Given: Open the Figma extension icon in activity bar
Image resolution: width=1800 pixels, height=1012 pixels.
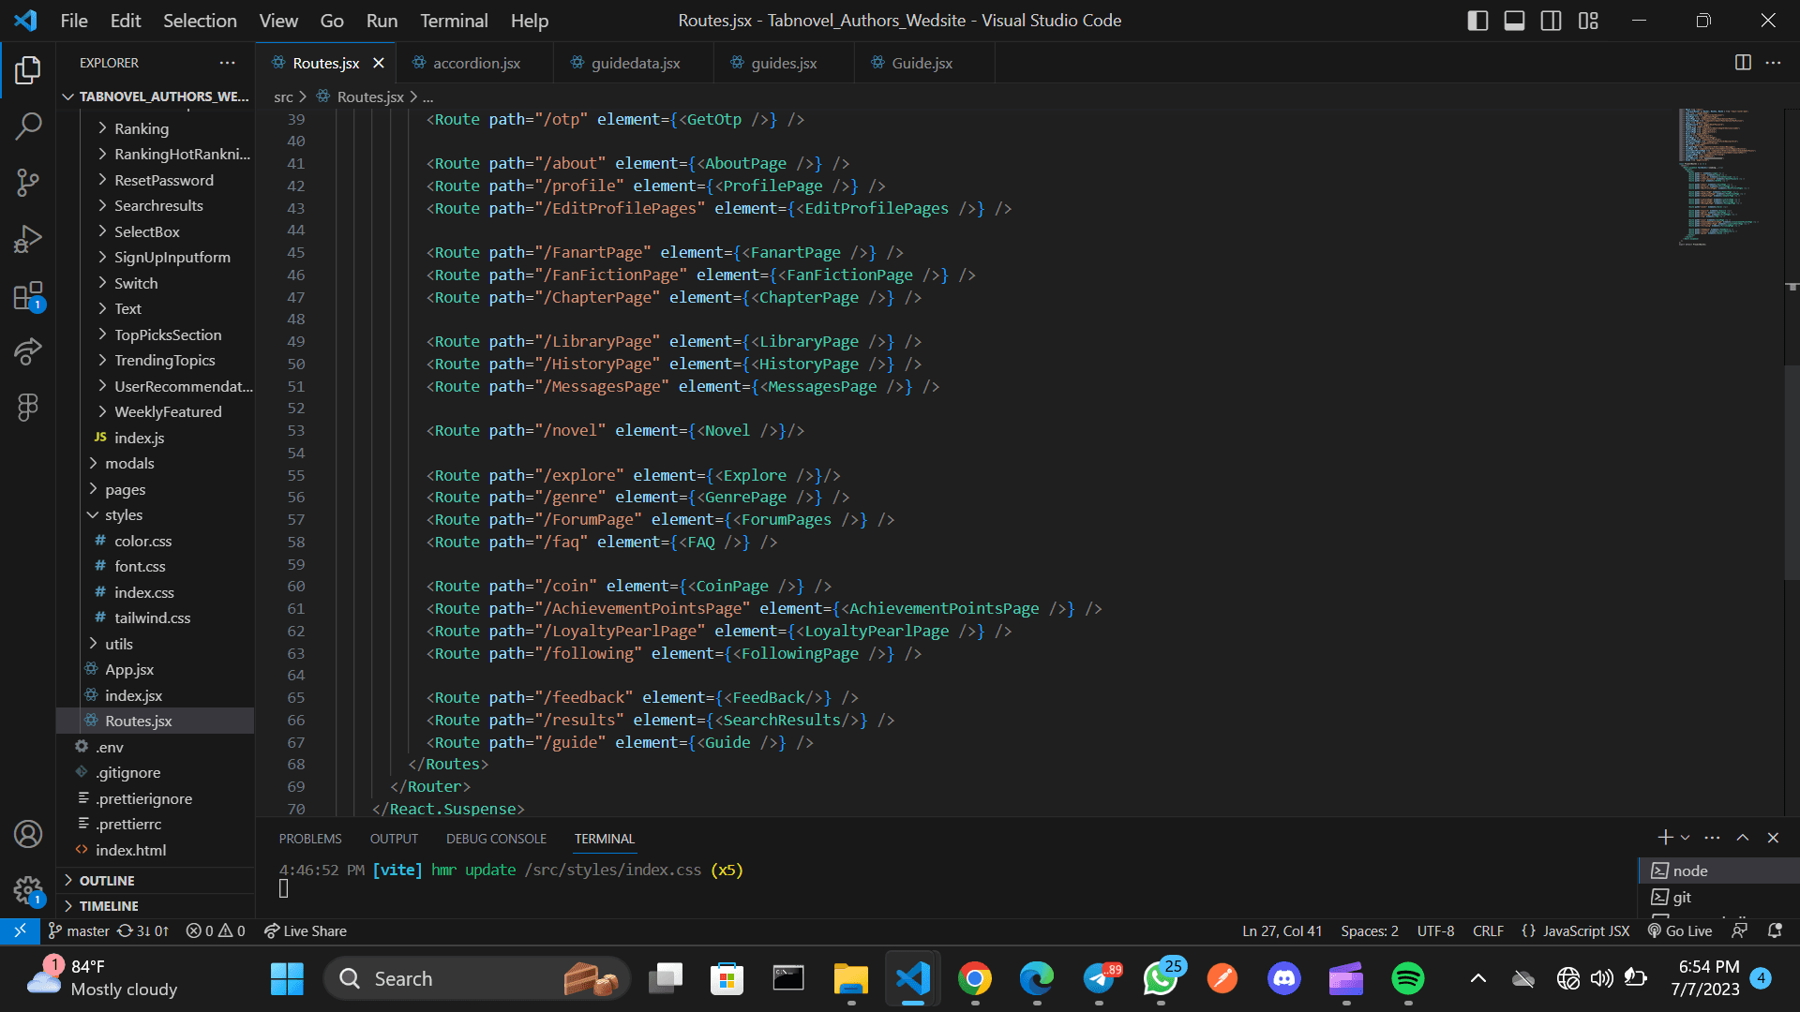Looking at the screenshot, I should 28,407.
